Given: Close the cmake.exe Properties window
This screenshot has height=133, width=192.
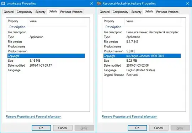Looking at the screenshot, I should 92,4.
